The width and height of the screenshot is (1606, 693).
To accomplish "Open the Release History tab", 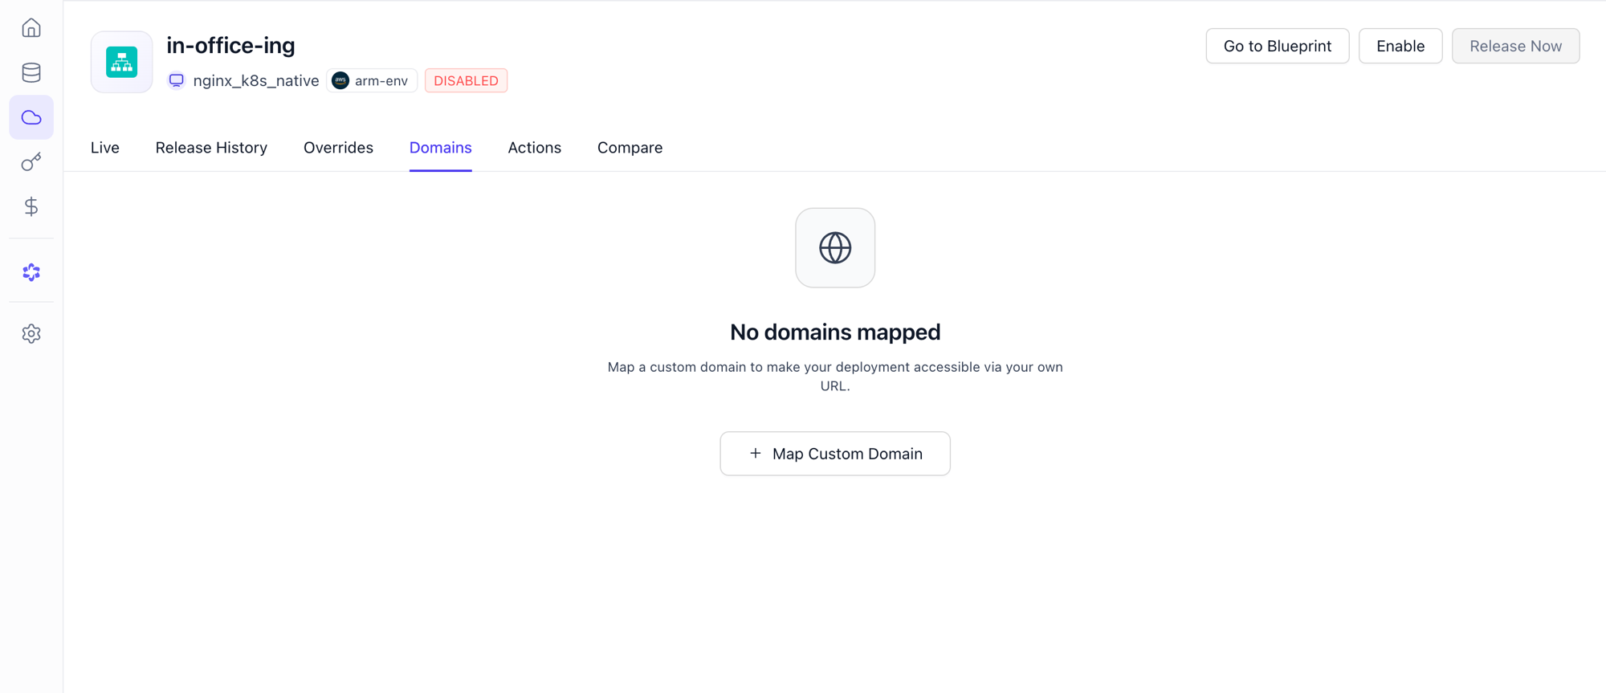I will pos(211,148).
